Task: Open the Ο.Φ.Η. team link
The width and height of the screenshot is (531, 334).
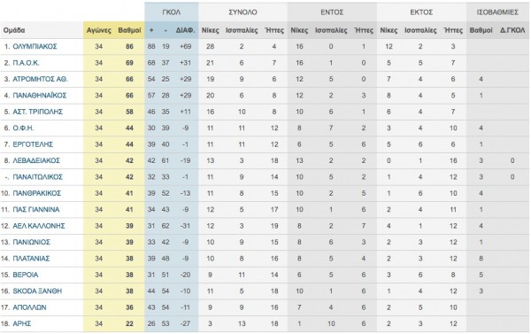Action: [x=23, y=128]
